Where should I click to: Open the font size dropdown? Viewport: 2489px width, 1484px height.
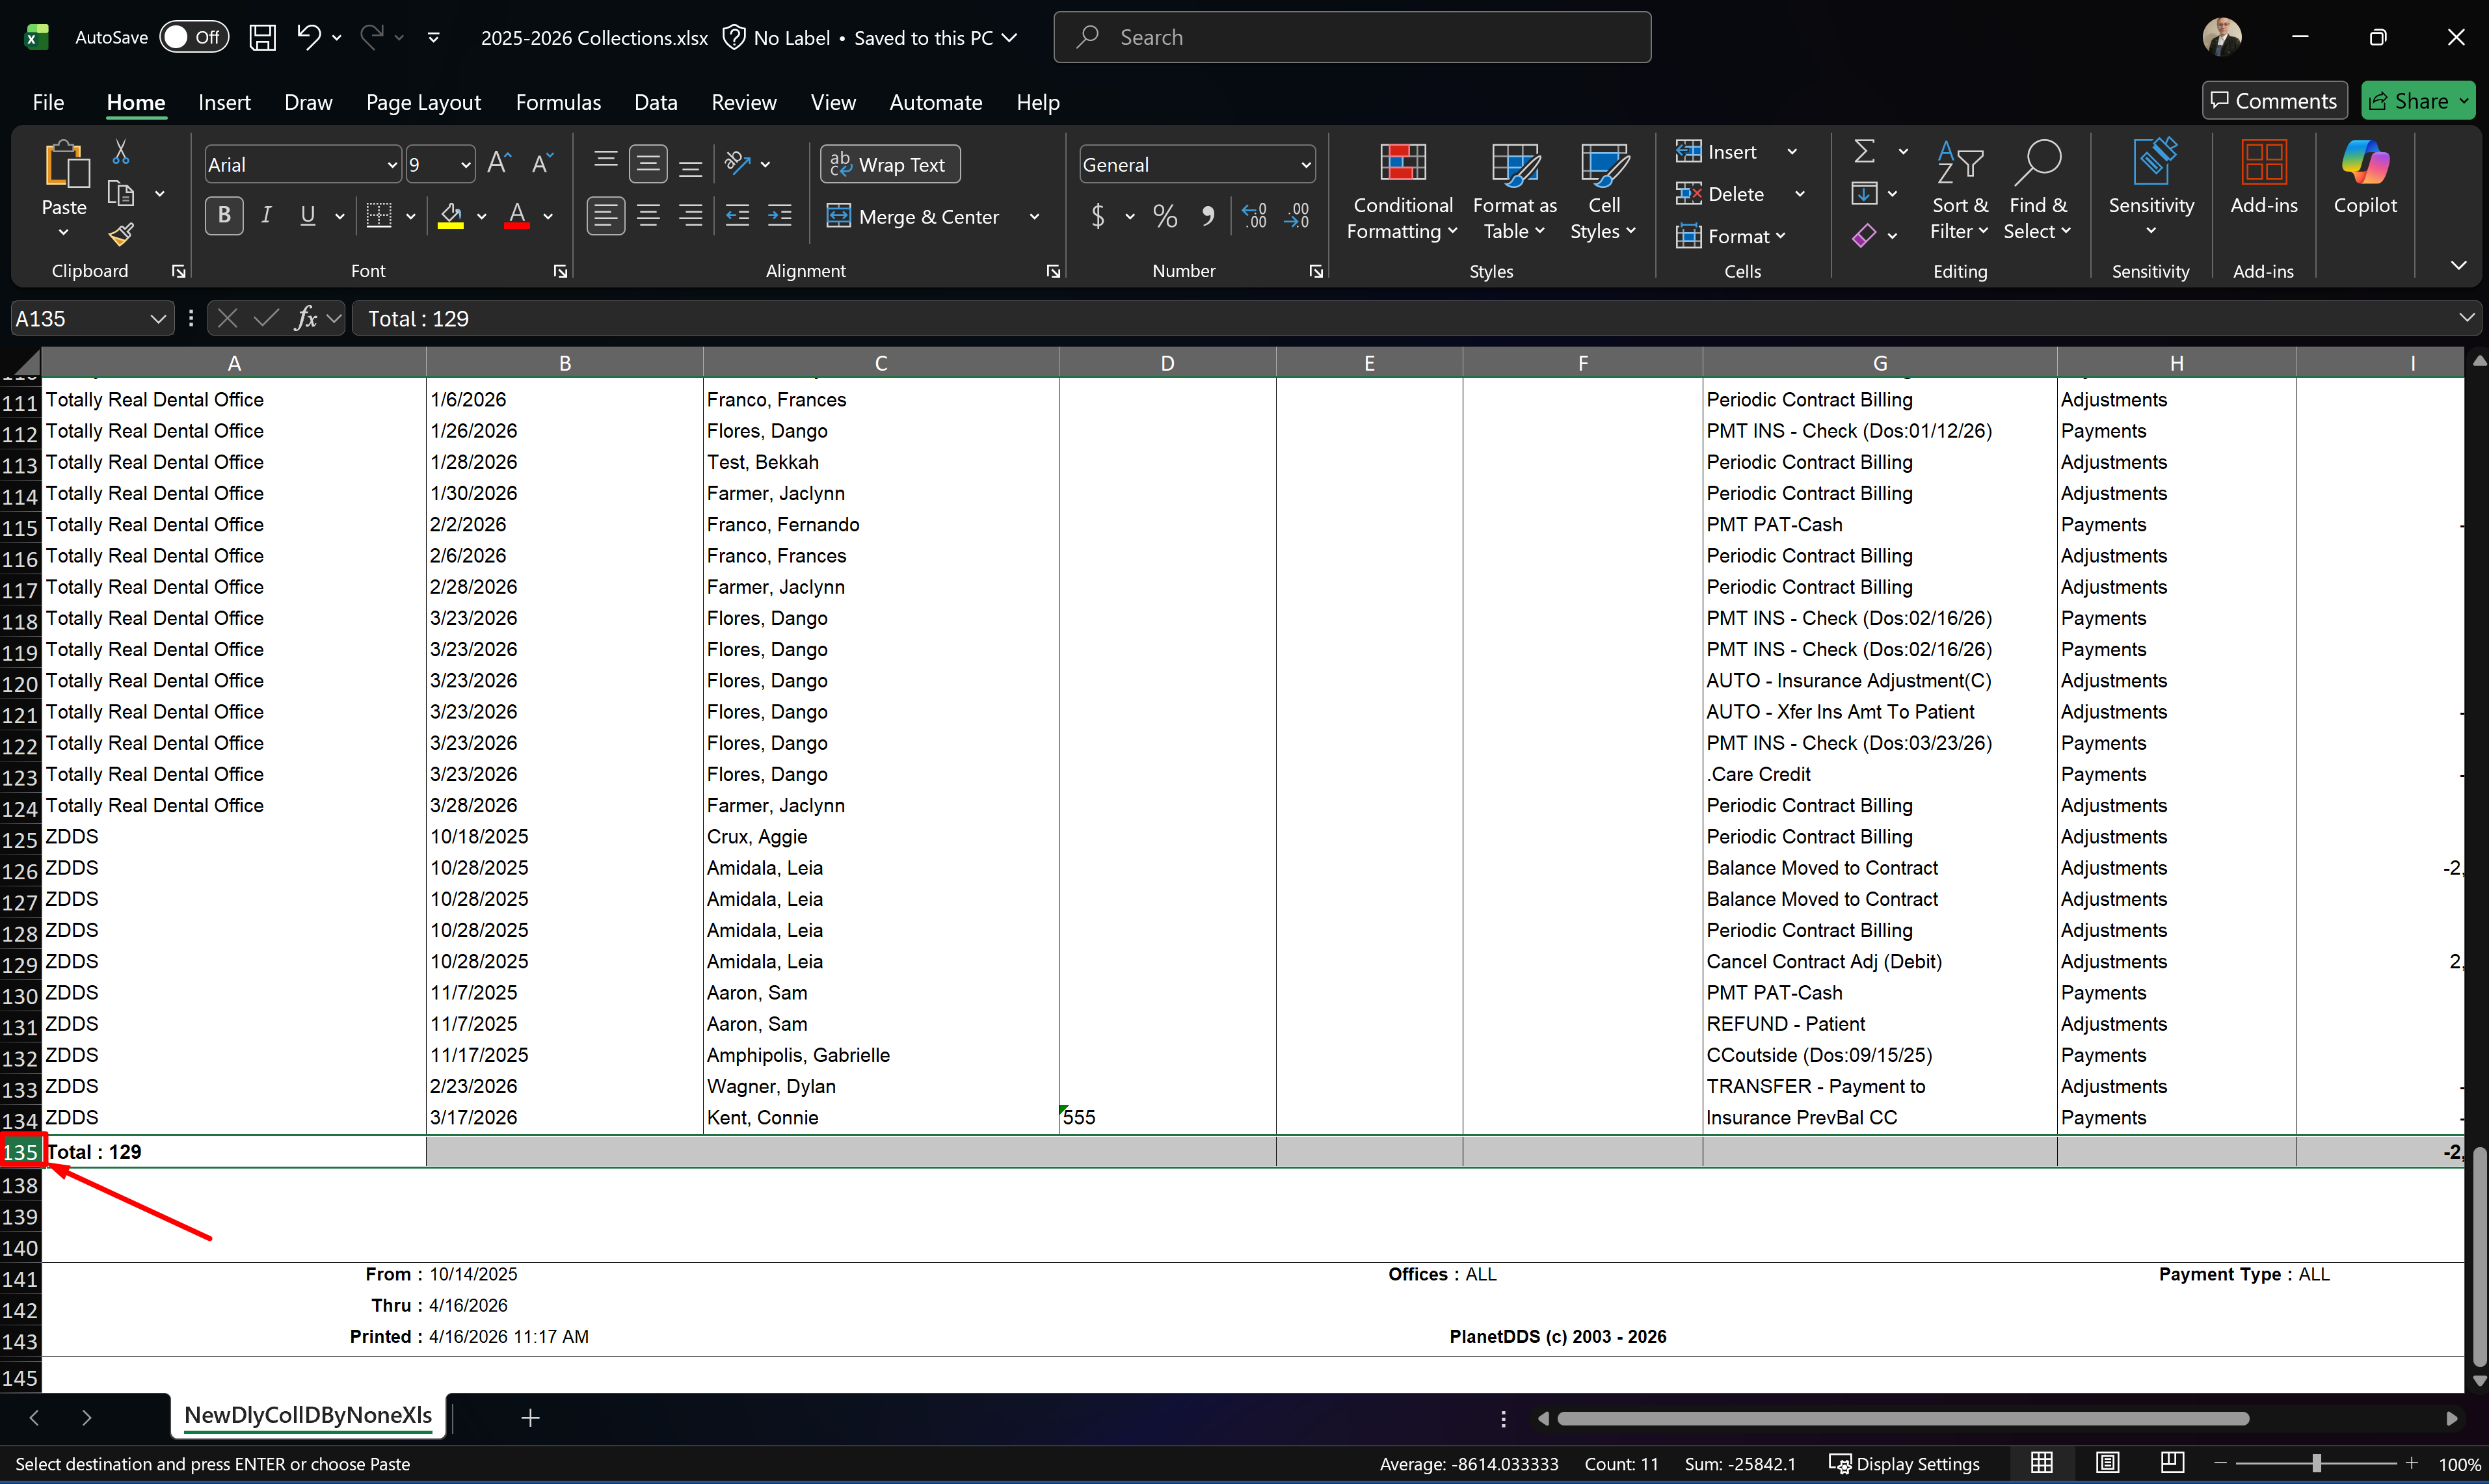[466, 165]
